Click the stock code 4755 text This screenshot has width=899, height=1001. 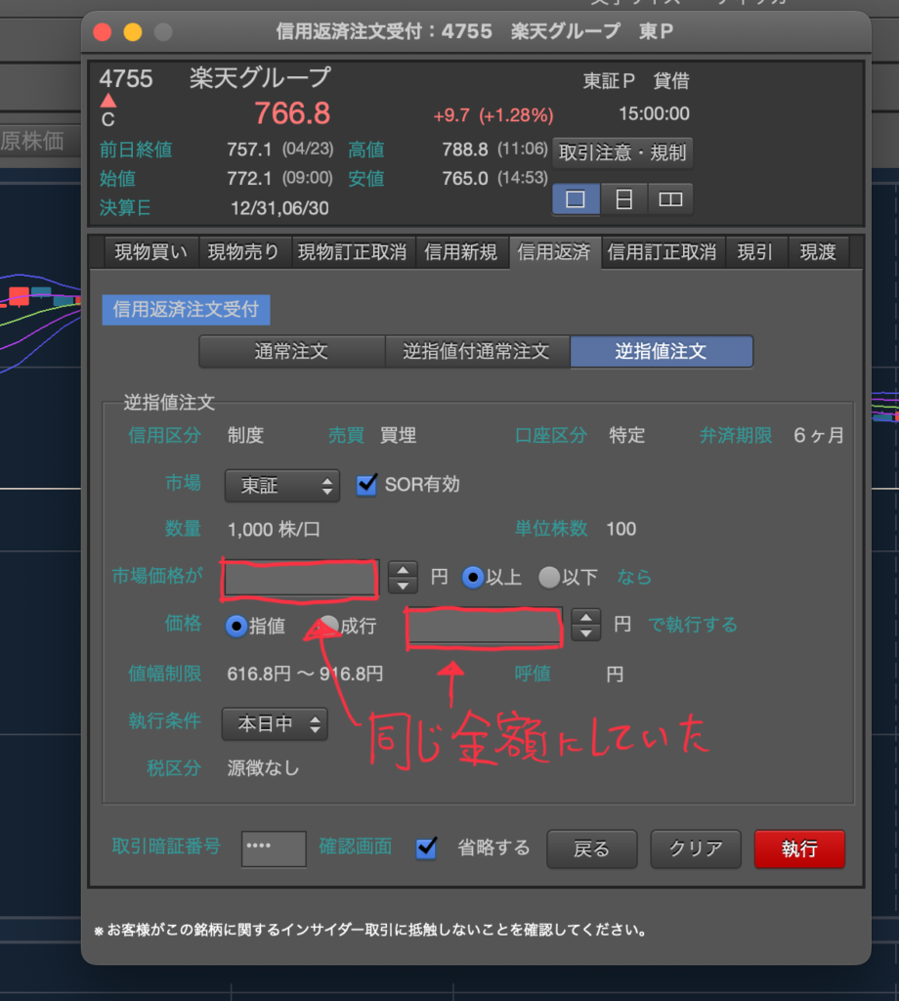click(x=126, y=78)
